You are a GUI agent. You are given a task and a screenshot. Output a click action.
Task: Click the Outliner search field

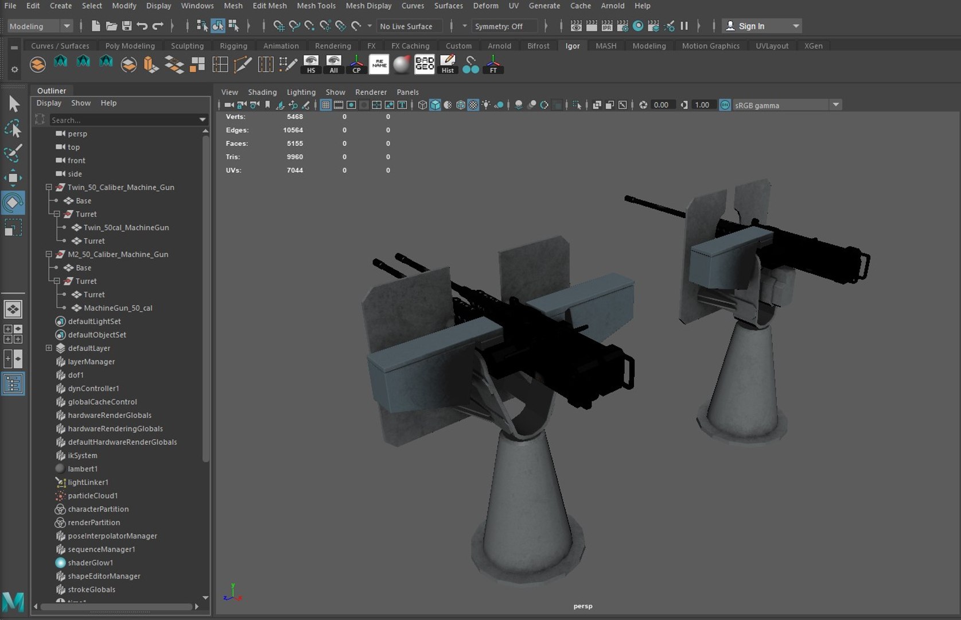[123, 120]
